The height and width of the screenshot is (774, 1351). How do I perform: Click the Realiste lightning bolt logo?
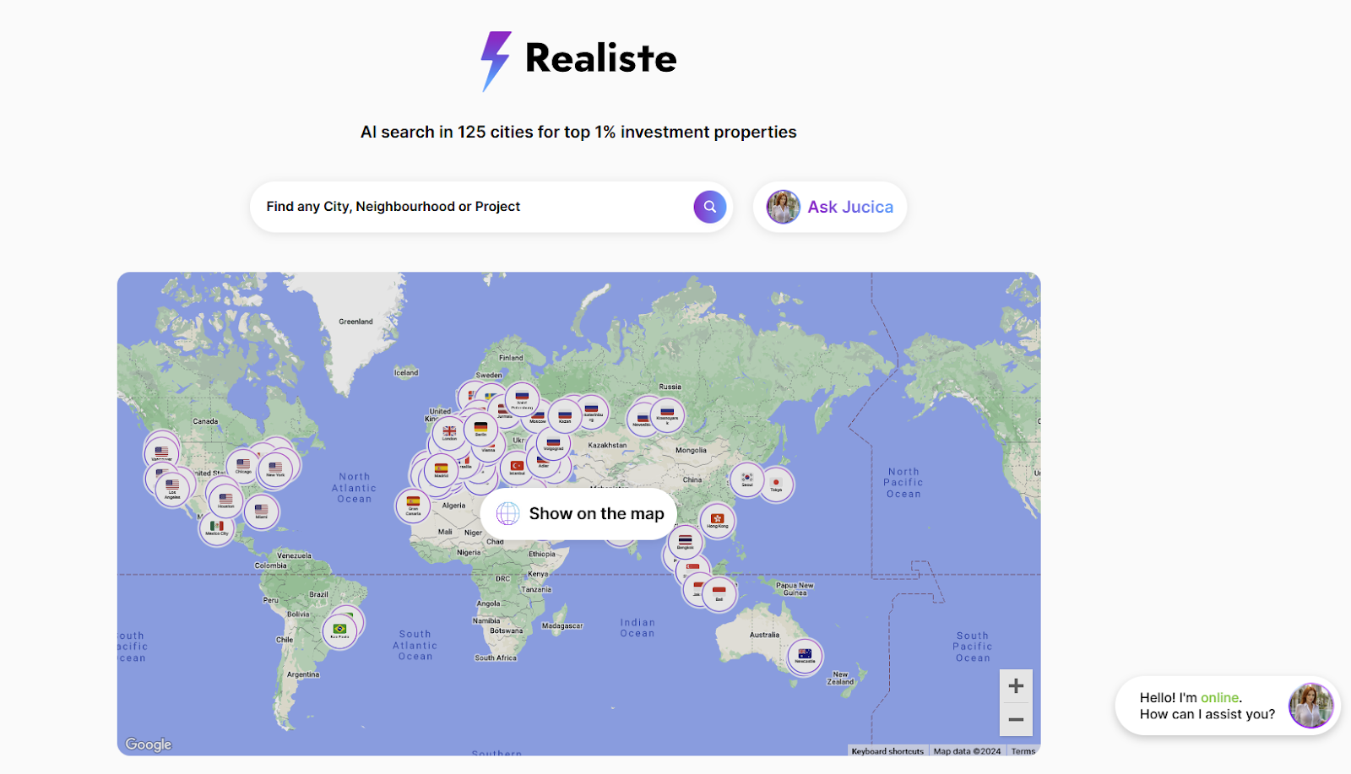(496, 61)
